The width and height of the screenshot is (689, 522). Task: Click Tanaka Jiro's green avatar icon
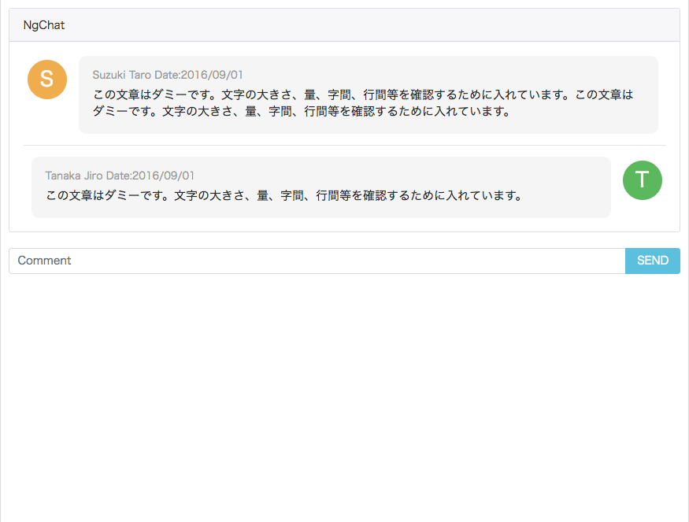tap(643, 180)
